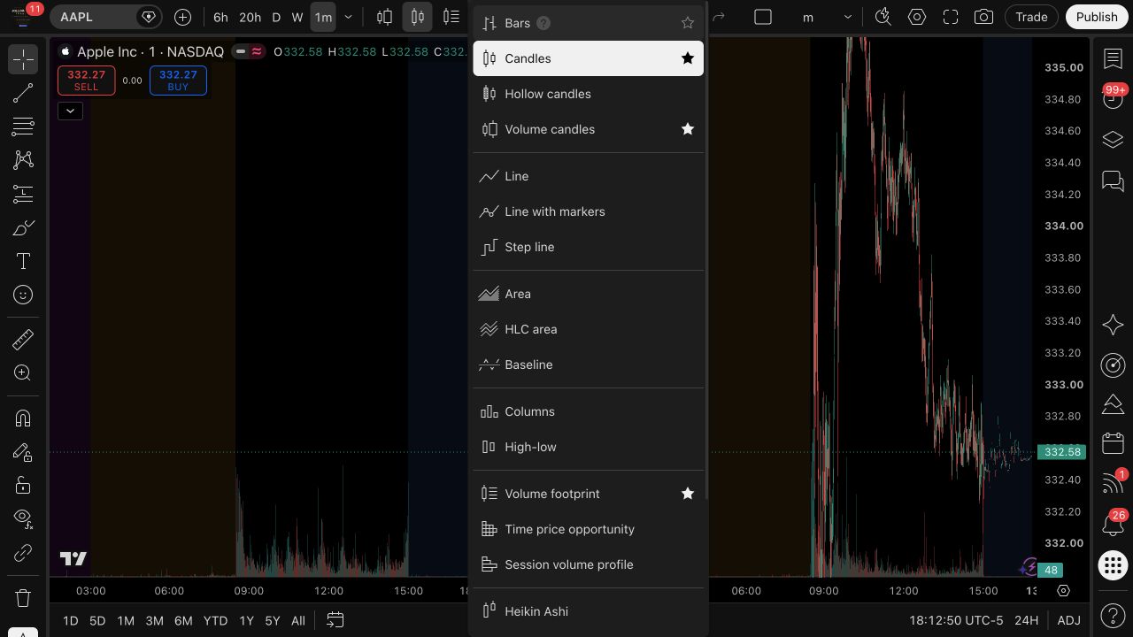
Task: Click the 332.27 SELL button
Action: (x=87, y=81)
